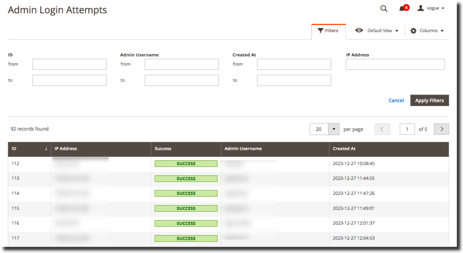Go to the next page arrow
Screen dimensions: 463x253
[441, 129]
